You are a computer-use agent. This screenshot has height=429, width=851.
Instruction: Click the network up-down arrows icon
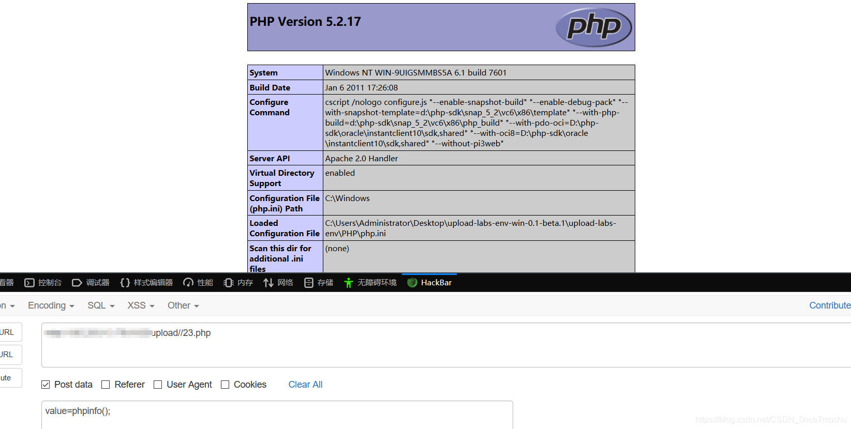tap(268, 283)
